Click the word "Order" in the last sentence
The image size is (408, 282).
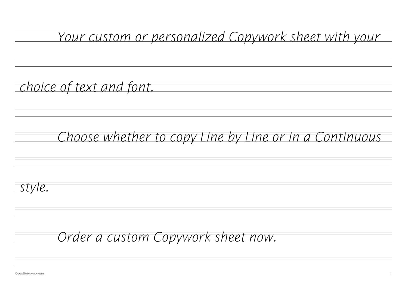74,237
